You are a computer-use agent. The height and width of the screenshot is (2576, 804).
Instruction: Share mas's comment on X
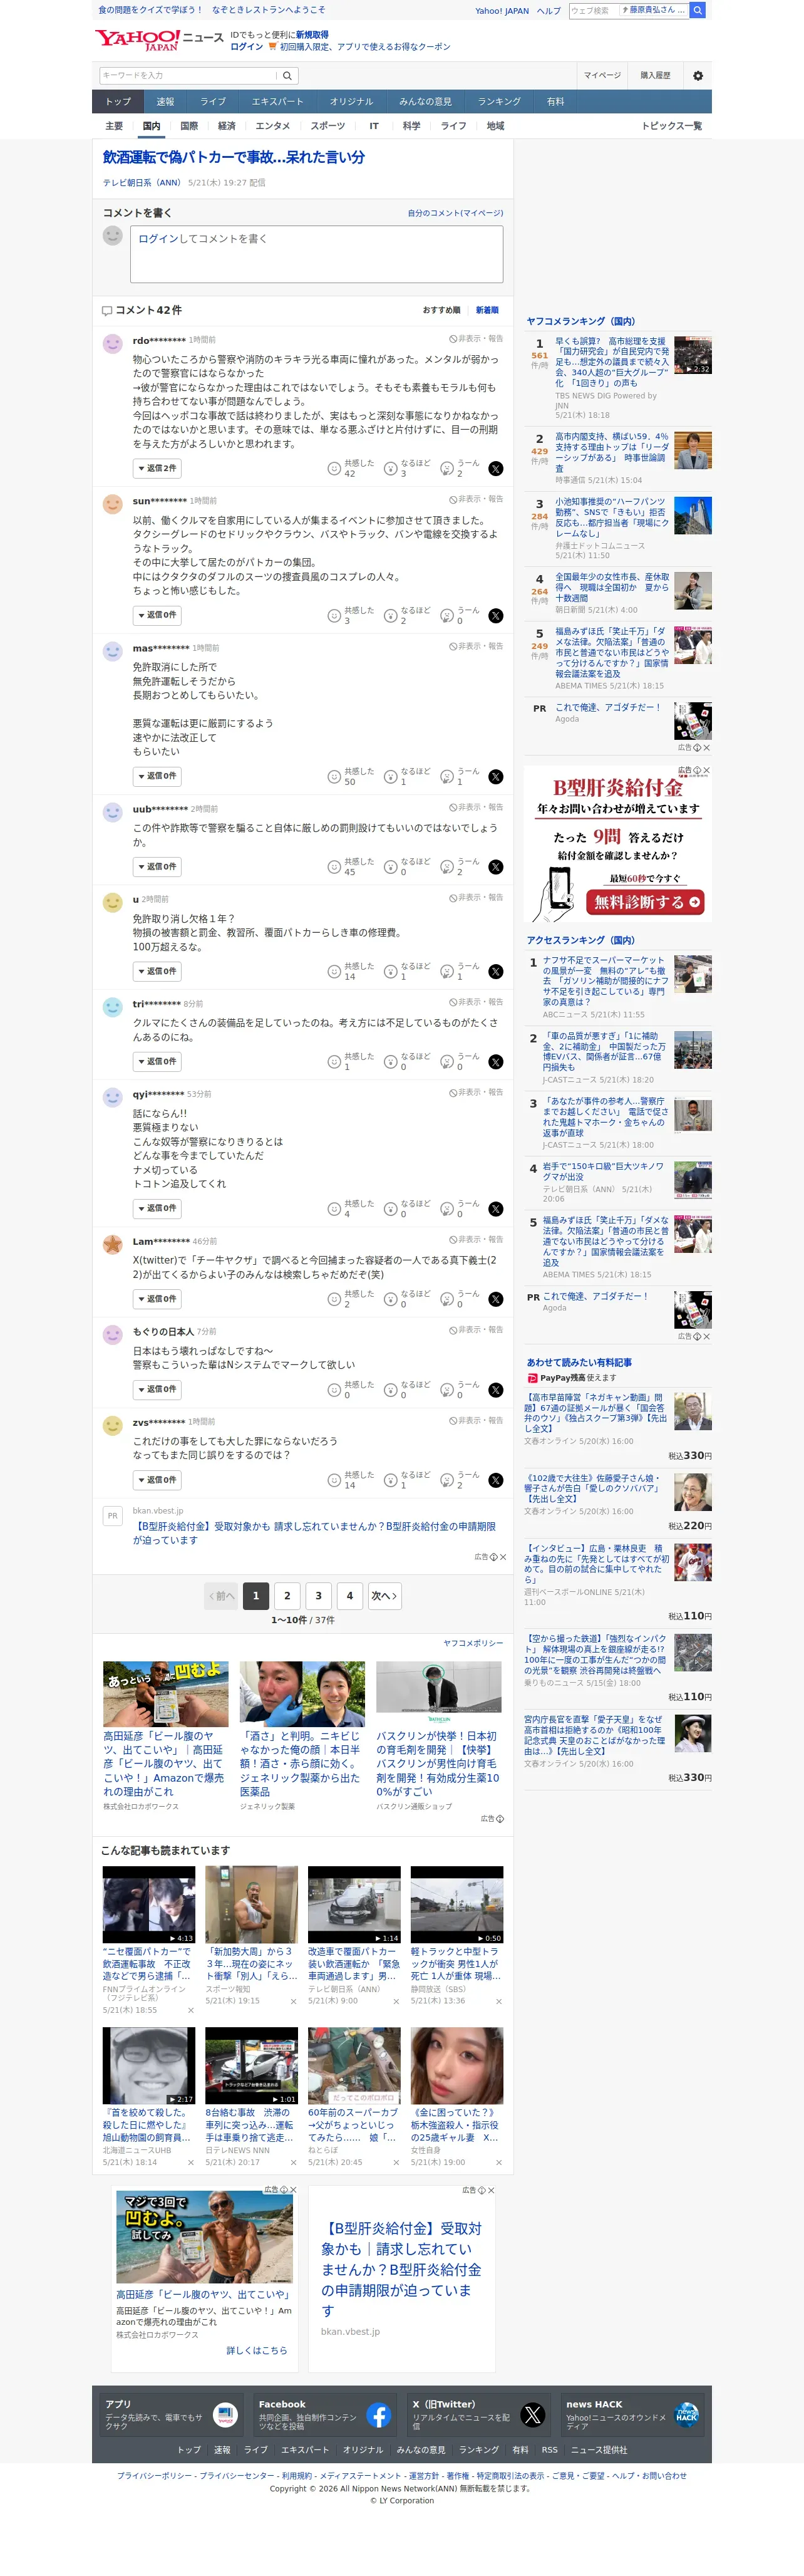coord(496,777)
